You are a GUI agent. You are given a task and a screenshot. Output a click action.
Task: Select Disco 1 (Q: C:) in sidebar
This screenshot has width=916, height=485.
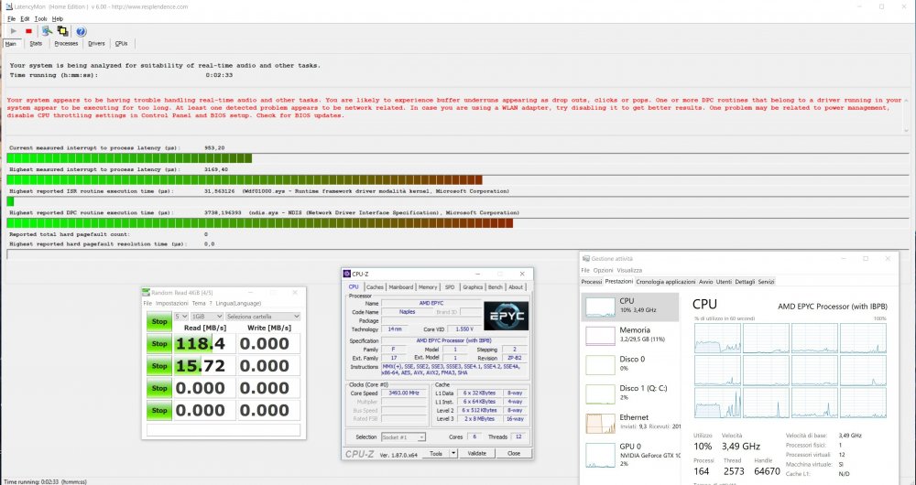pos(630,393)
